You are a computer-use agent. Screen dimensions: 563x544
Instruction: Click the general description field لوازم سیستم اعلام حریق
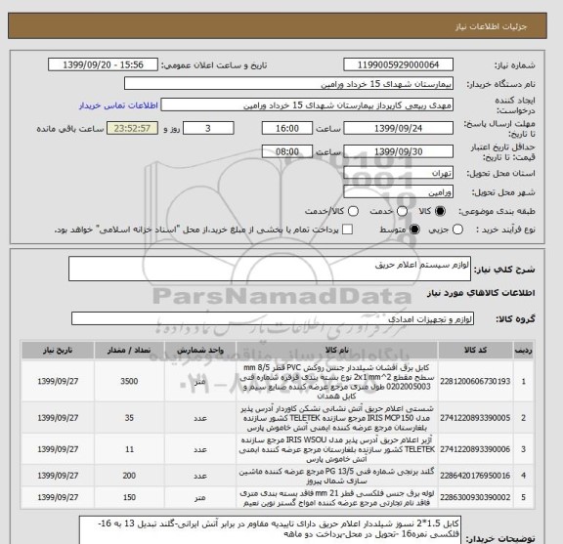click(x=270, y=269)
